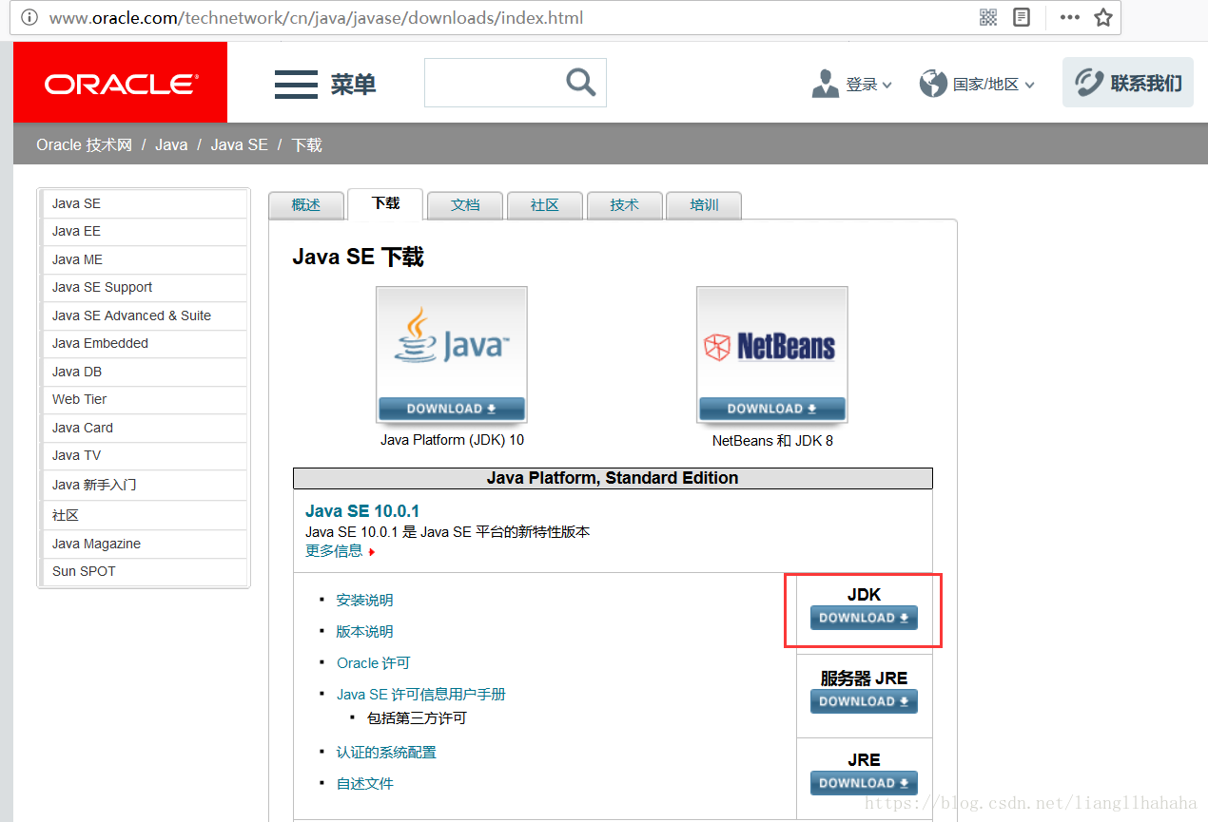Expand the 登录 dropdown
Screen dimensions: 1208x822
(869, 85)
